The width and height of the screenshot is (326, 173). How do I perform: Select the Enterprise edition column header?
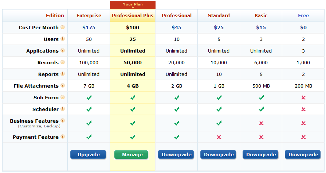tap(88, 16)
